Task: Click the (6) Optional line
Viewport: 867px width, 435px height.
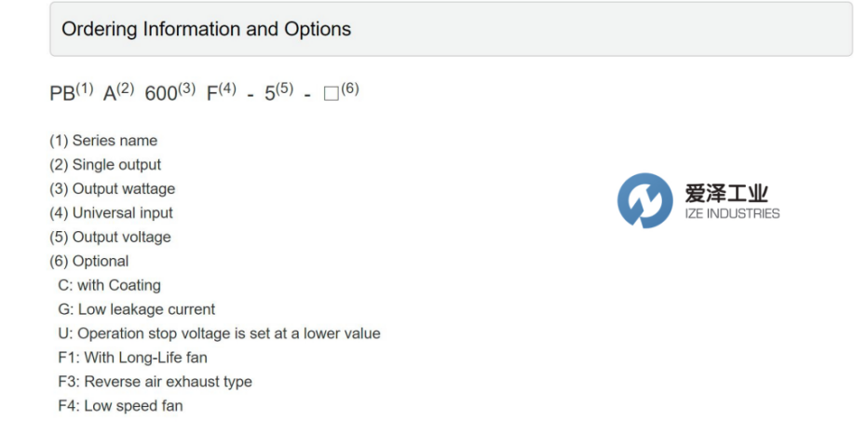Action: click(x=89, y=262)
